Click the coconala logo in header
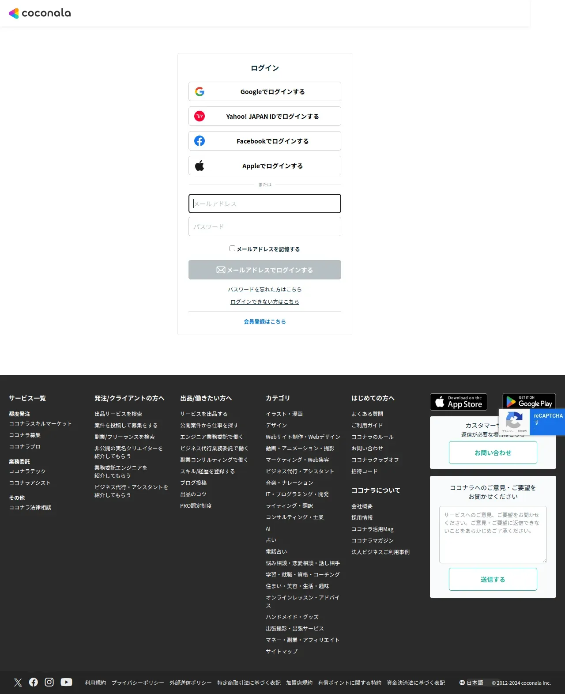This screenshot has height=694, width=565. click(40, 13)
